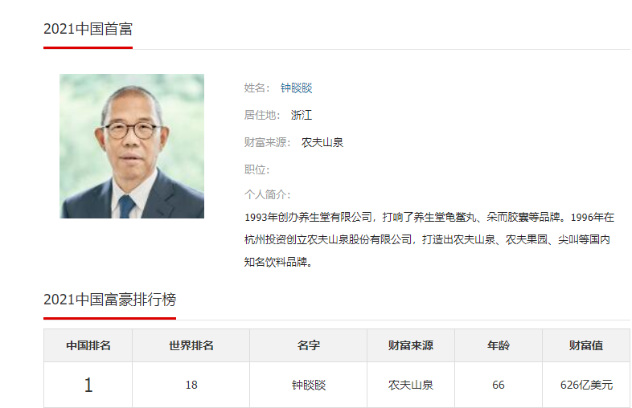
Task: Click the China rank cell 1
Action: (x=88, y=385)
